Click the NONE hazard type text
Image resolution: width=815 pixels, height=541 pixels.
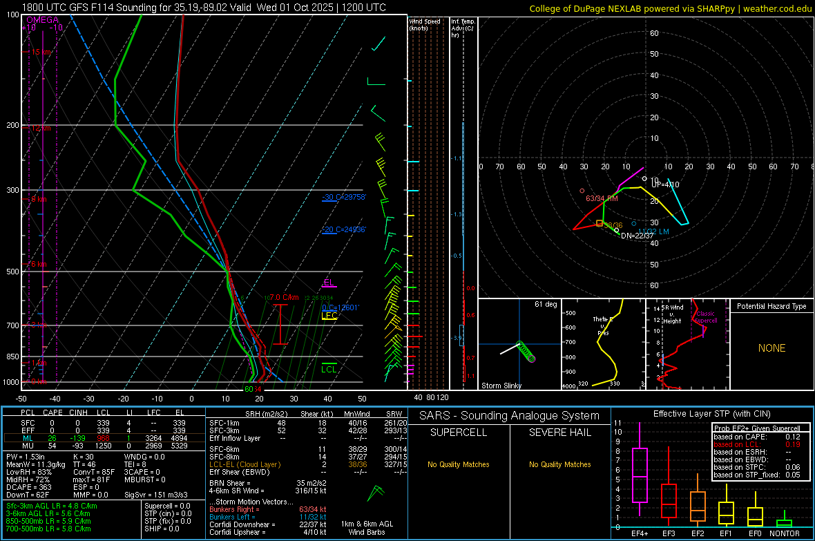pos(771,348)
